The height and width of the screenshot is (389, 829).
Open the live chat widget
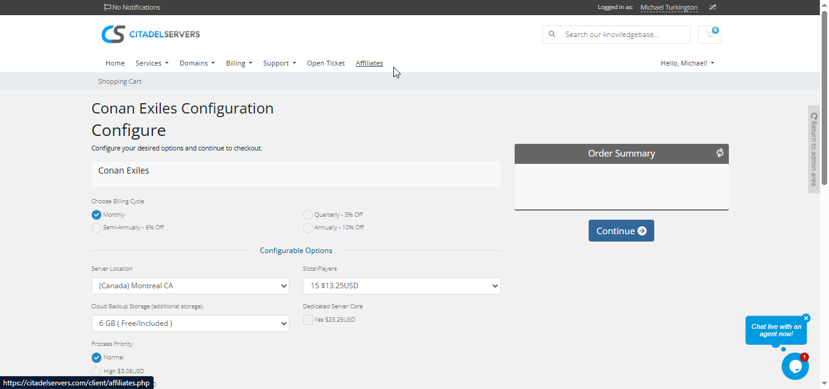(x=795, y=367)
